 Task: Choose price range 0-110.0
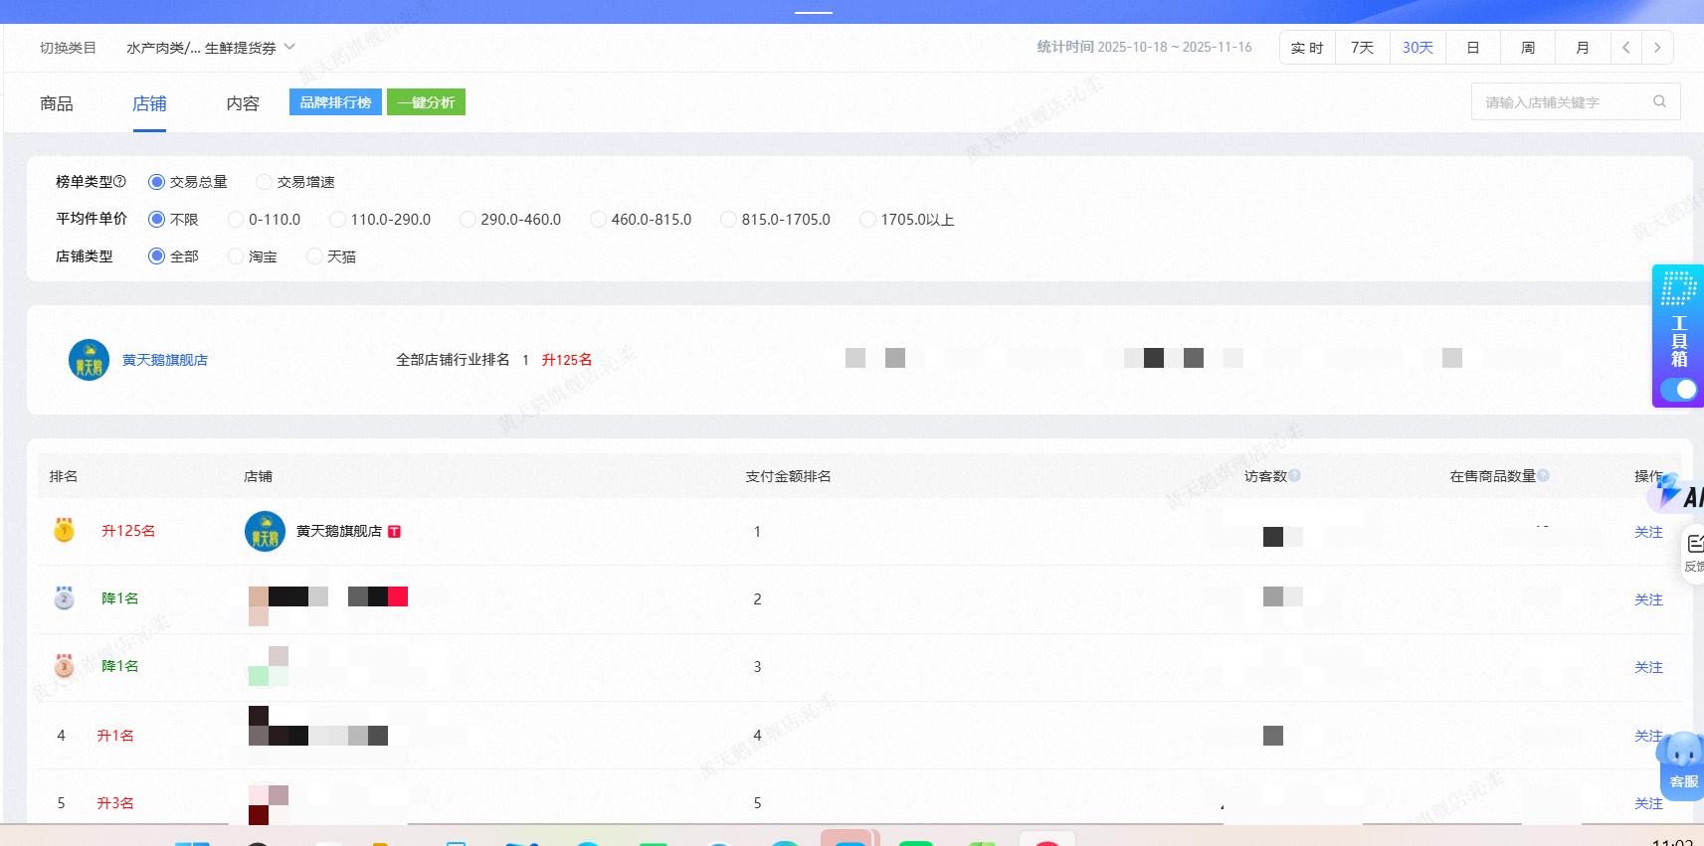pyautogui.click(x=236, y=219)
